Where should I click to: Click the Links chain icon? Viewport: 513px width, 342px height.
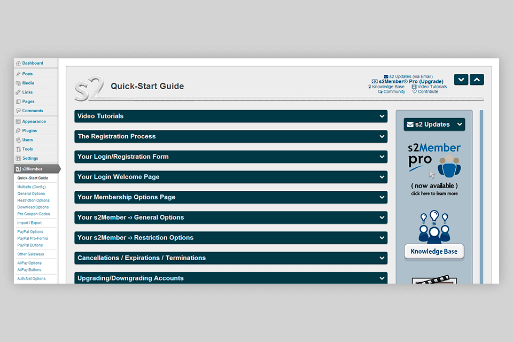tap(18, 92)
